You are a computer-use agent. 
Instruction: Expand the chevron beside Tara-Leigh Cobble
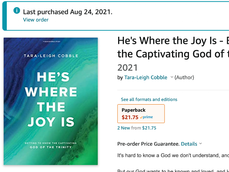pos(172,77)
